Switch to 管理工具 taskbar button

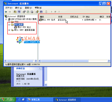pos(40,100)
